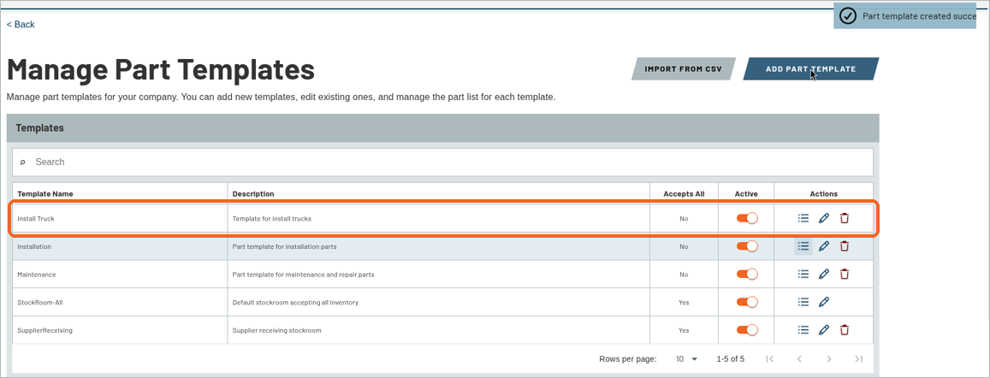Click the success checkmark notification icon
990x378 pixels.
[848, 15]
